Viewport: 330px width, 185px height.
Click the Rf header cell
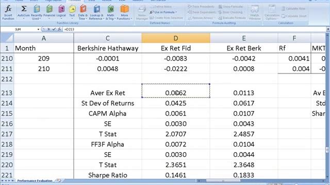(294, 48)
